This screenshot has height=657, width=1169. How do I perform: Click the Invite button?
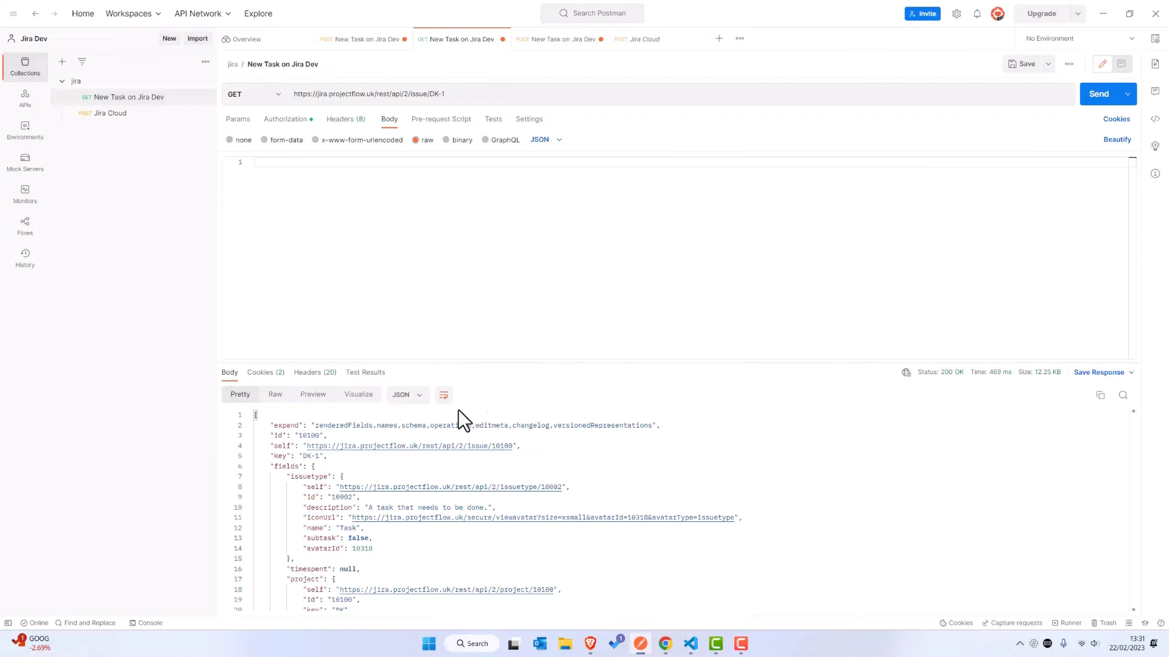(922, 13)
